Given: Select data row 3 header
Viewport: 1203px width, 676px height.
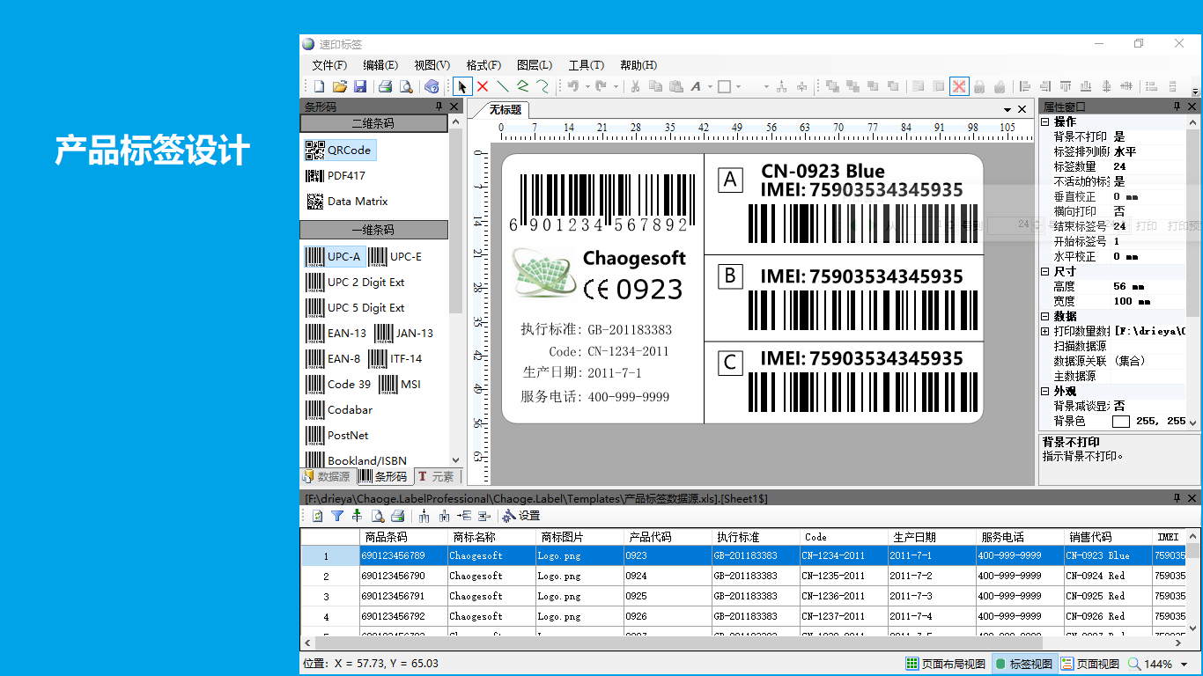Looking at the screenshot, I should 329,596.
